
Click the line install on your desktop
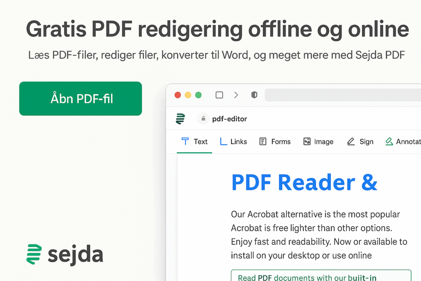[301, 255]
